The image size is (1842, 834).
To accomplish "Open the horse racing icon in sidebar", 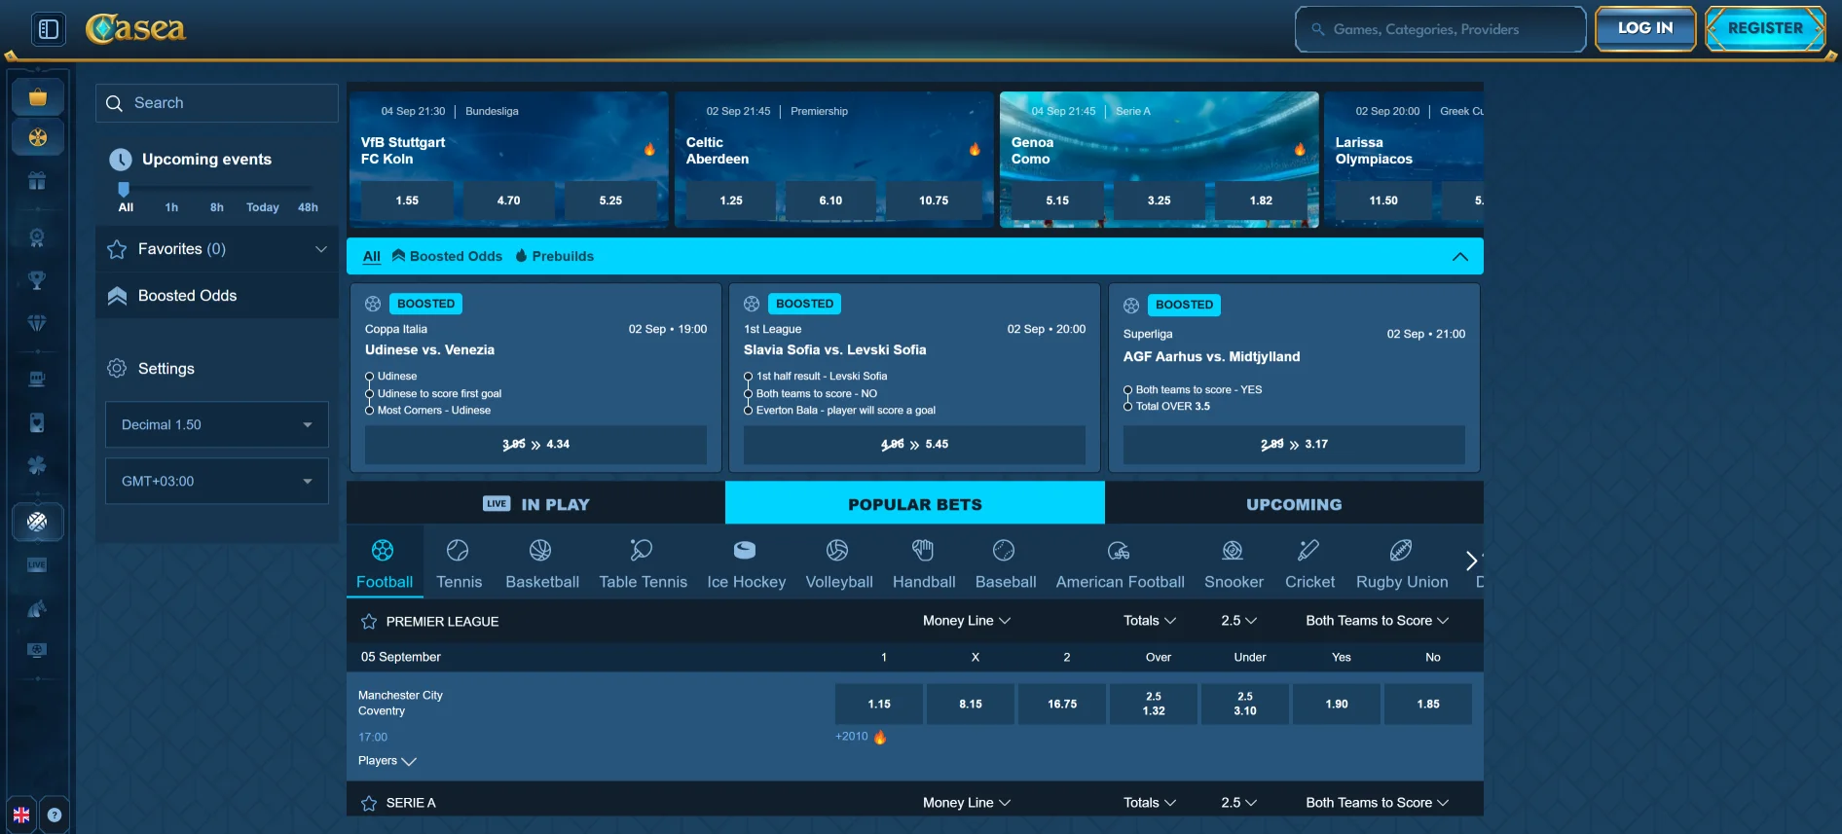I will coord(37,609).
